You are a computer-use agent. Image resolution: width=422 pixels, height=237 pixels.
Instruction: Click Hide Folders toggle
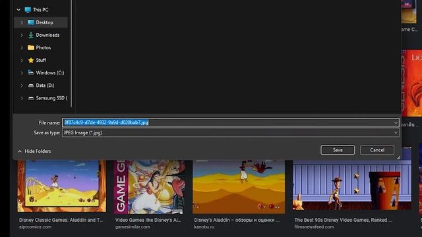tap(34, 151)
